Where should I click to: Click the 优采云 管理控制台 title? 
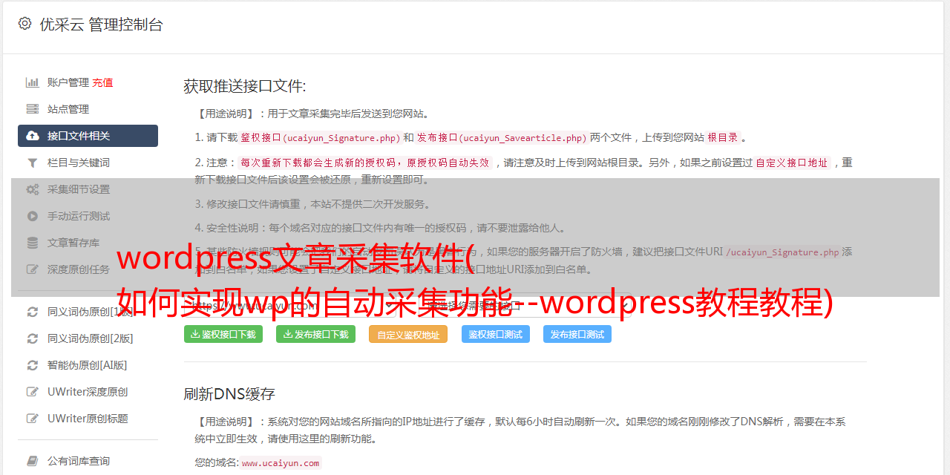(x=101, y=24)
